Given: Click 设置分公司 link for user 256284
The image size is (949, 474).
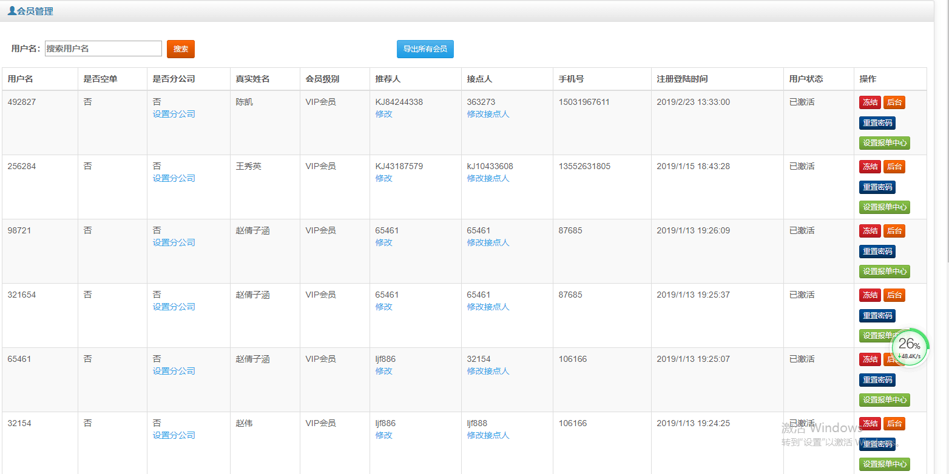Looking at the screenshot, I should tap(174, 178).
